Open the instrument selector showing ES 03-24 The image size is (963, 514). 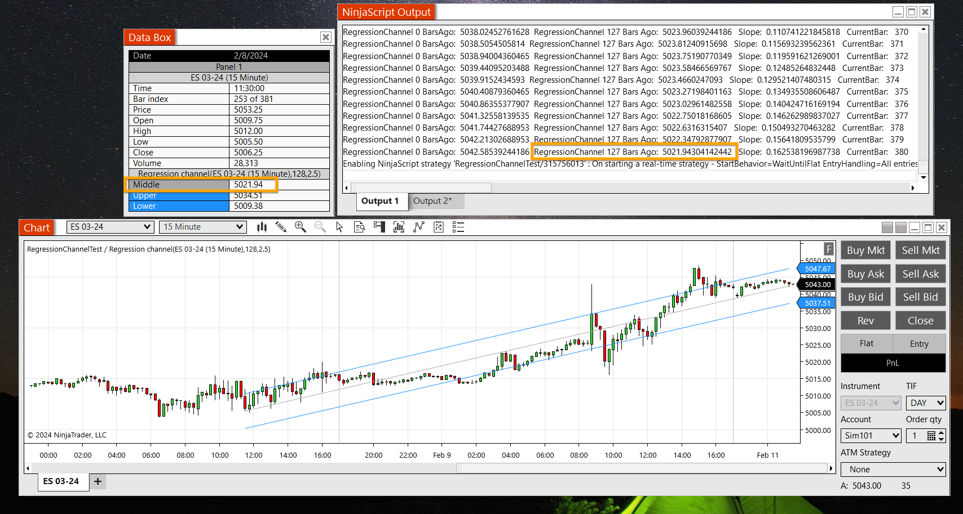(x=110, y=227)
